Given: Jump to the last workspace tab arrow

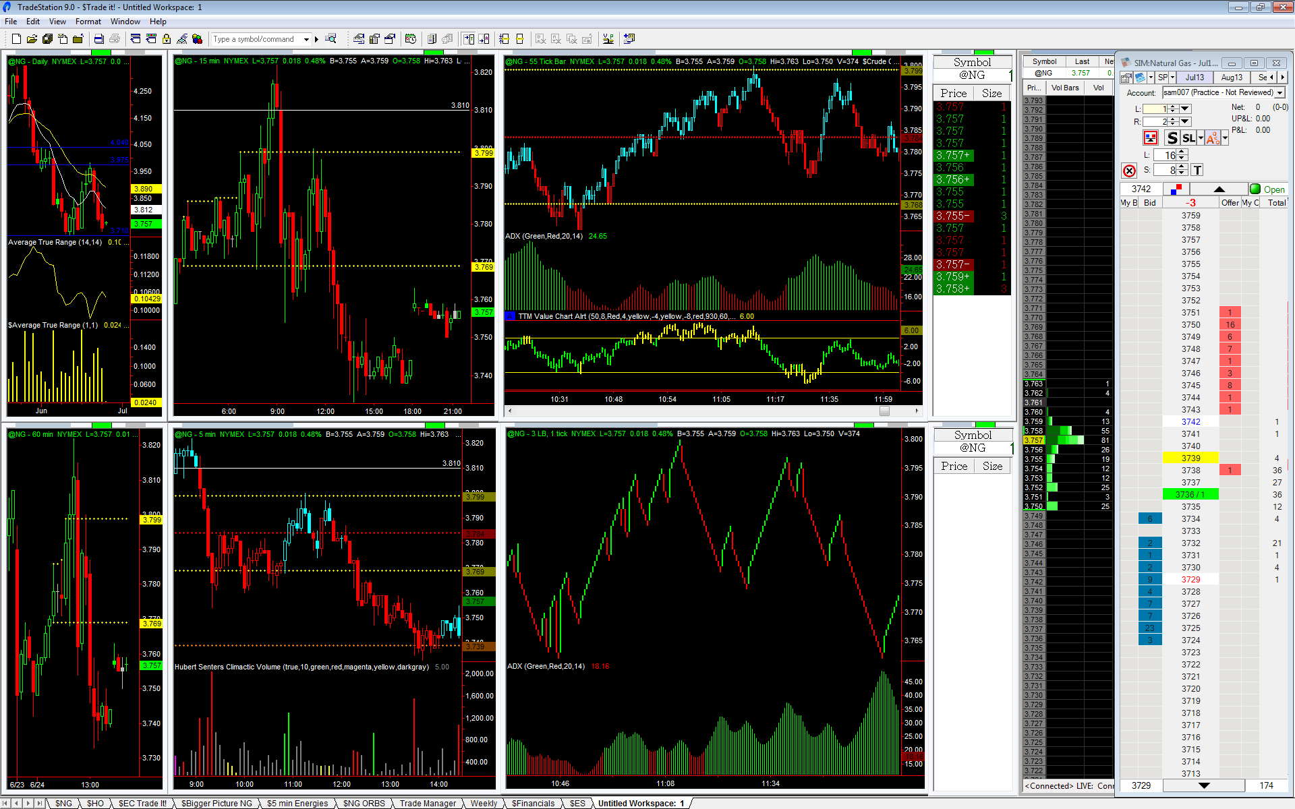Looking at the screenshot, I should coord(40,803).
